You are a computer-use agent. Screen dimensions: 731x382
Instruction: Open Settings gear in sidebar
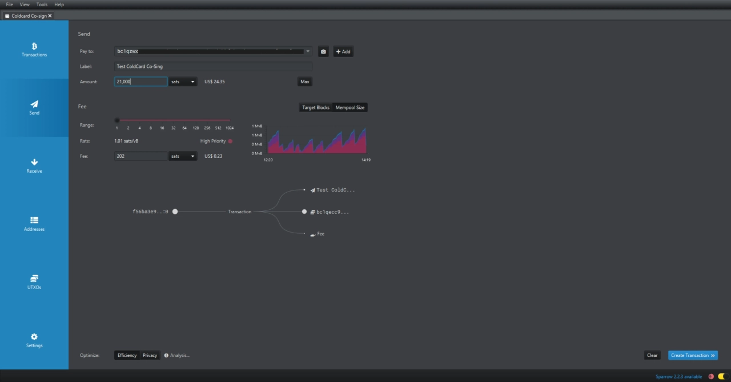point(34,336)
